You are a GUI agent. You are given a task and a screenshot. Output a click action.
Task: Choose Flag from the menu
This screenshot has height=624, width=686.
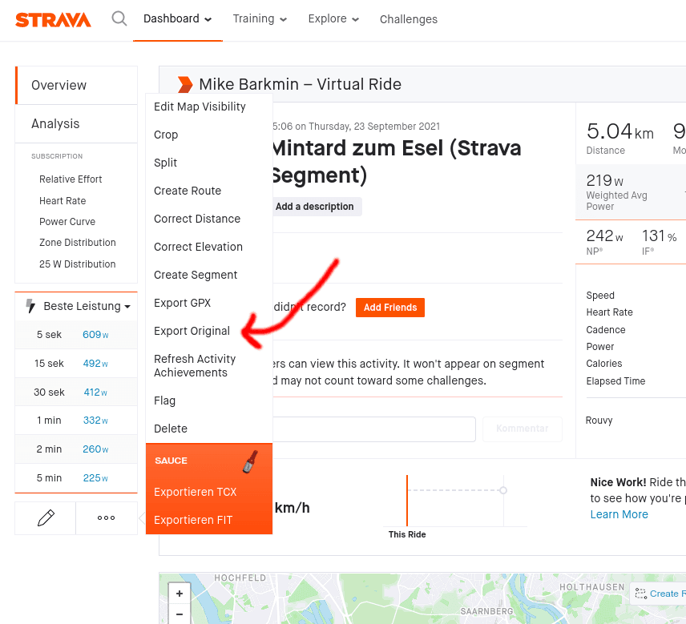click(x=164, y=401)
